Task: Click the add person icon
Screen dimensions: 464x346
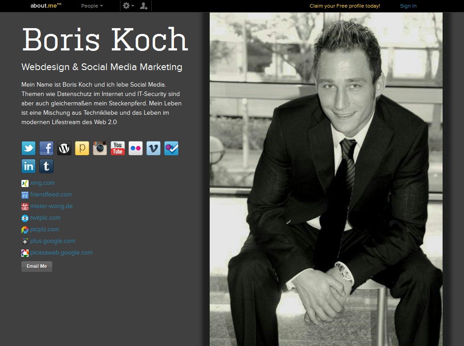Action: pyautogui.click(x=144, y=6)
